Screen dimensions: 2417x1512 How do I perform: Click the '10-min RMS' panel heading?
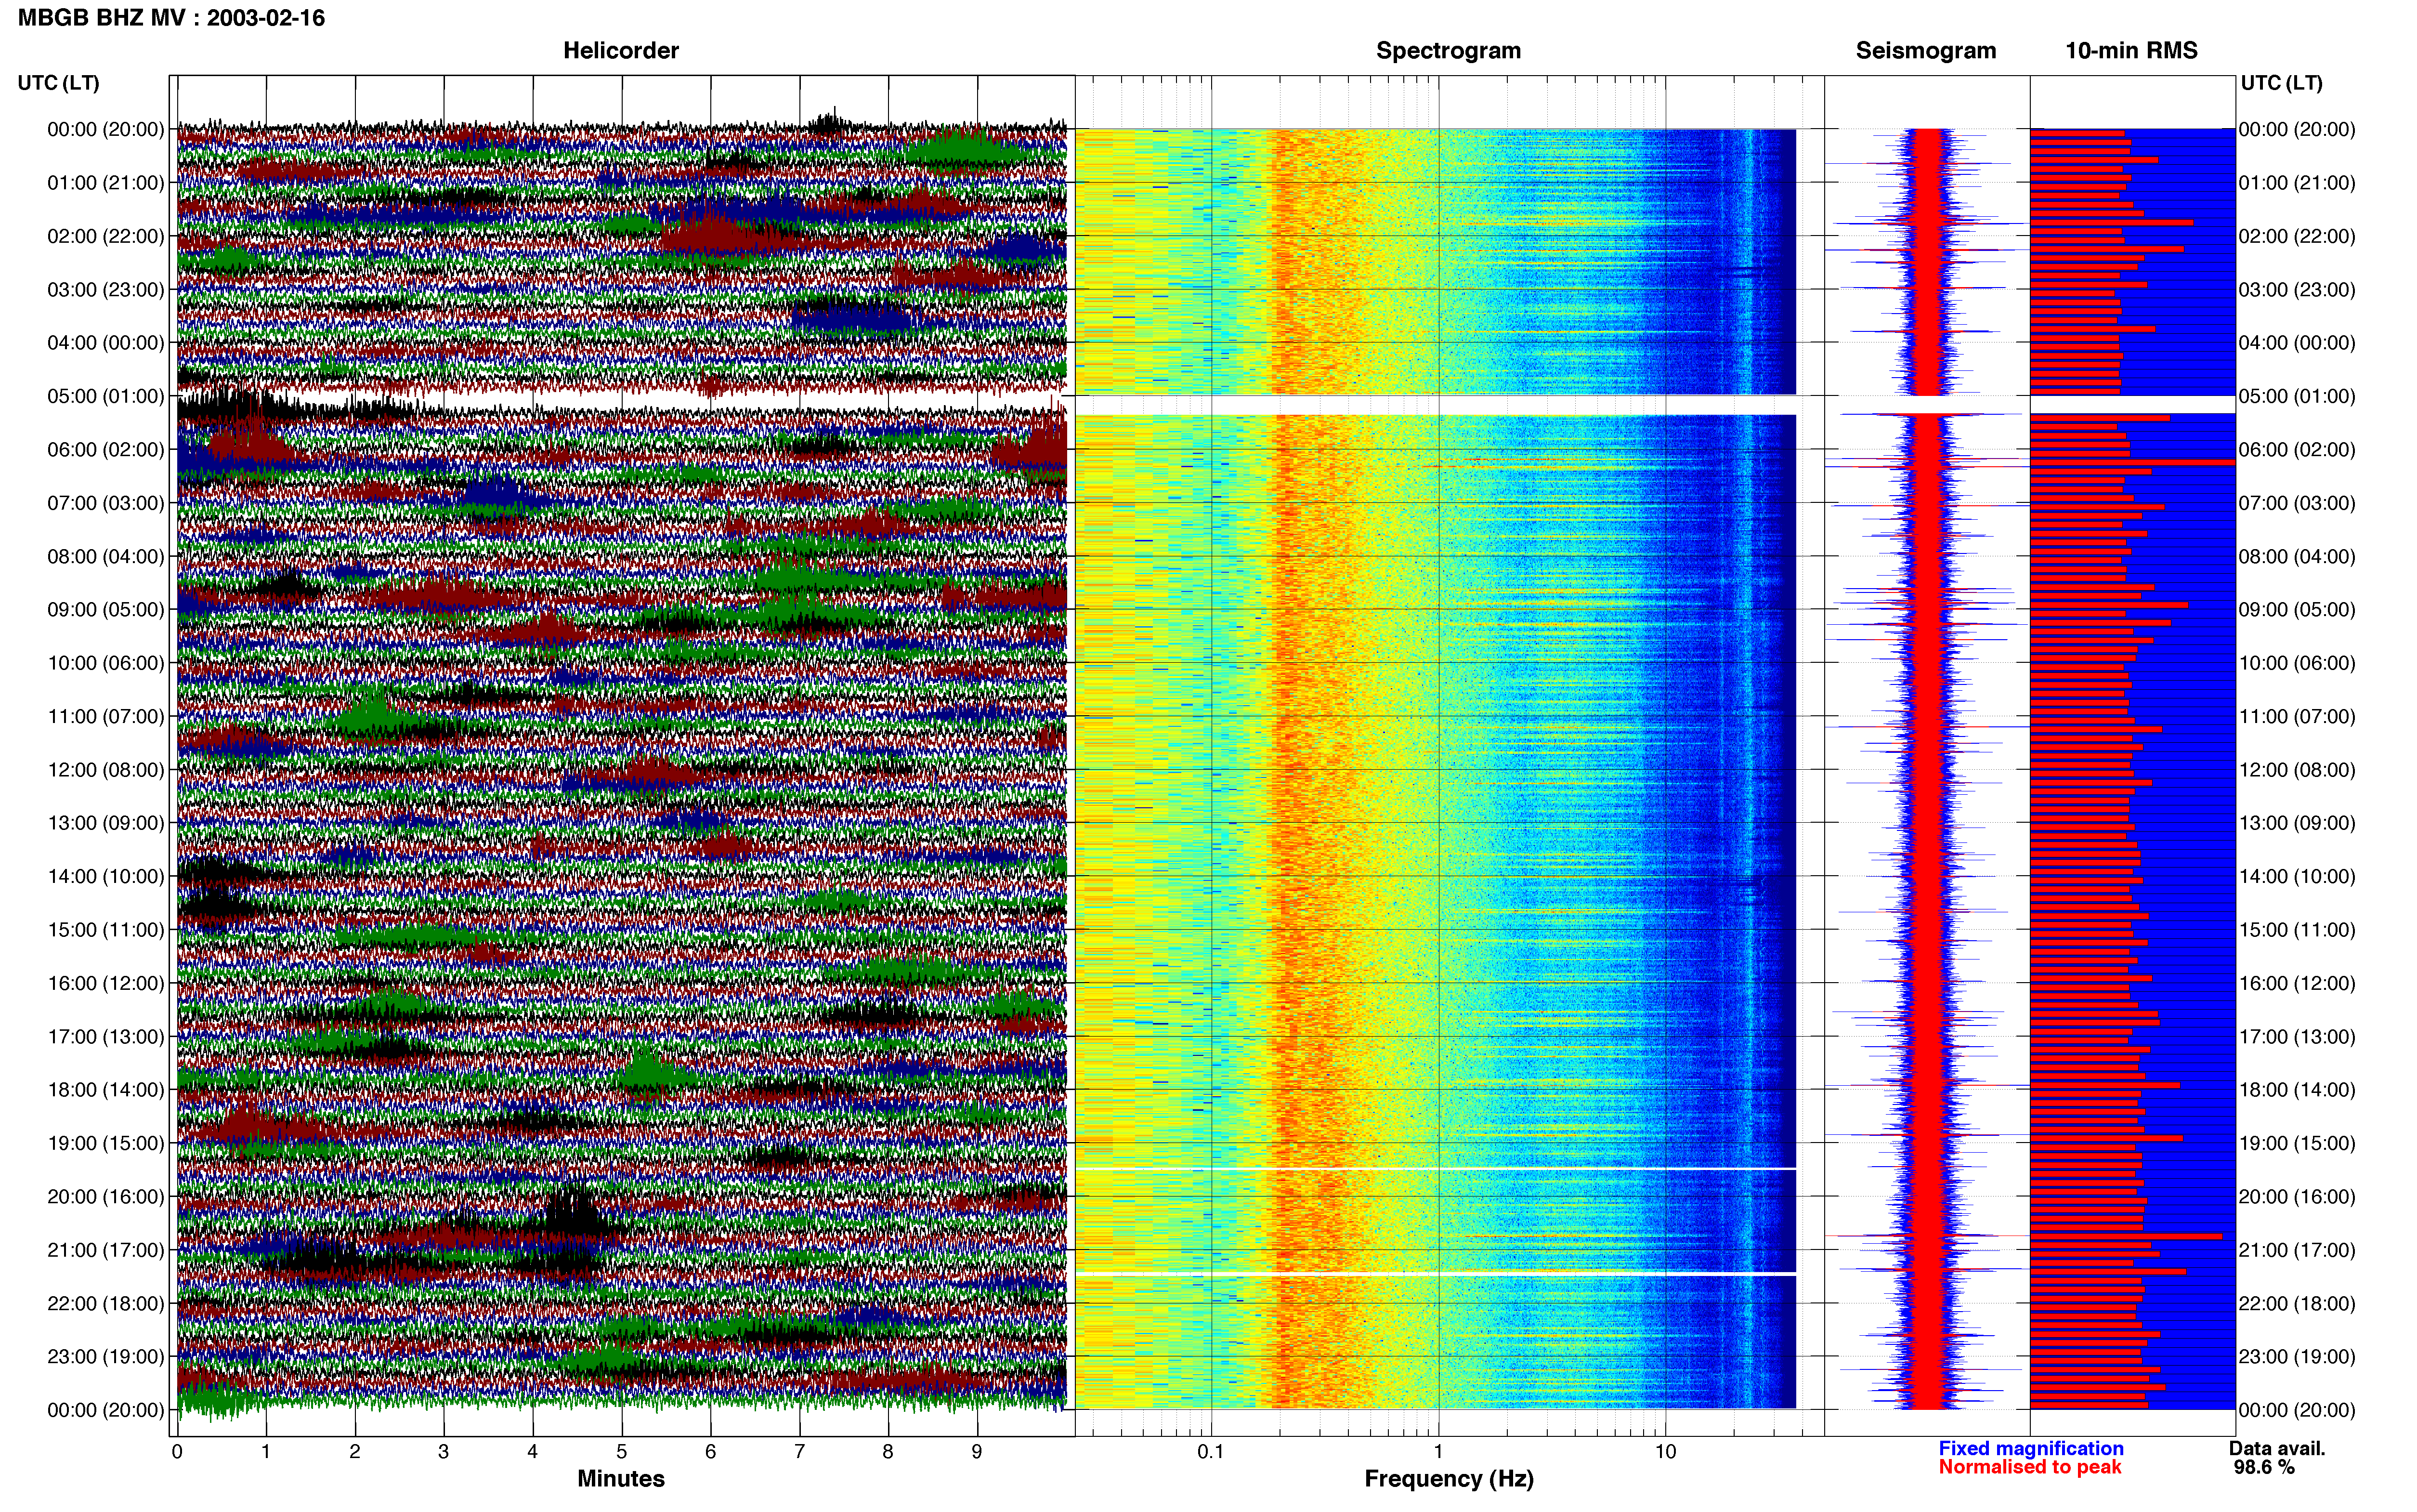pyautogui.click(x=2132, y=50)
